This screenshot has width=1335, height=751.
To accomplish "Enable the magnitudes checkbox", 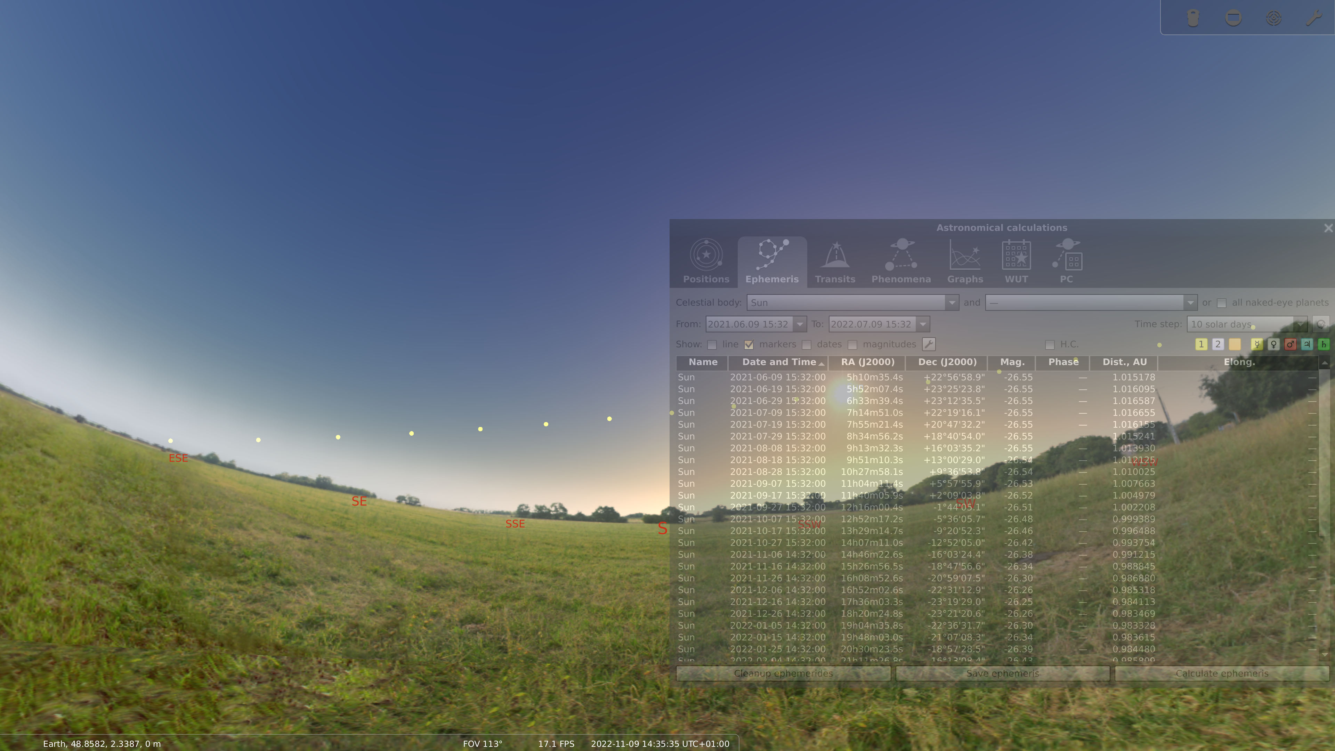I will 852,345.
